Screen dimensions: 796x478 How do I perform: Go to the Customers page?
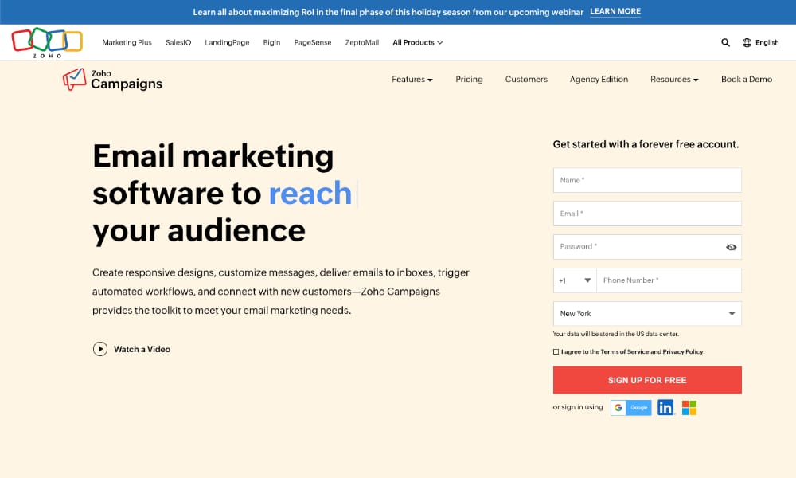click(526, 79)
